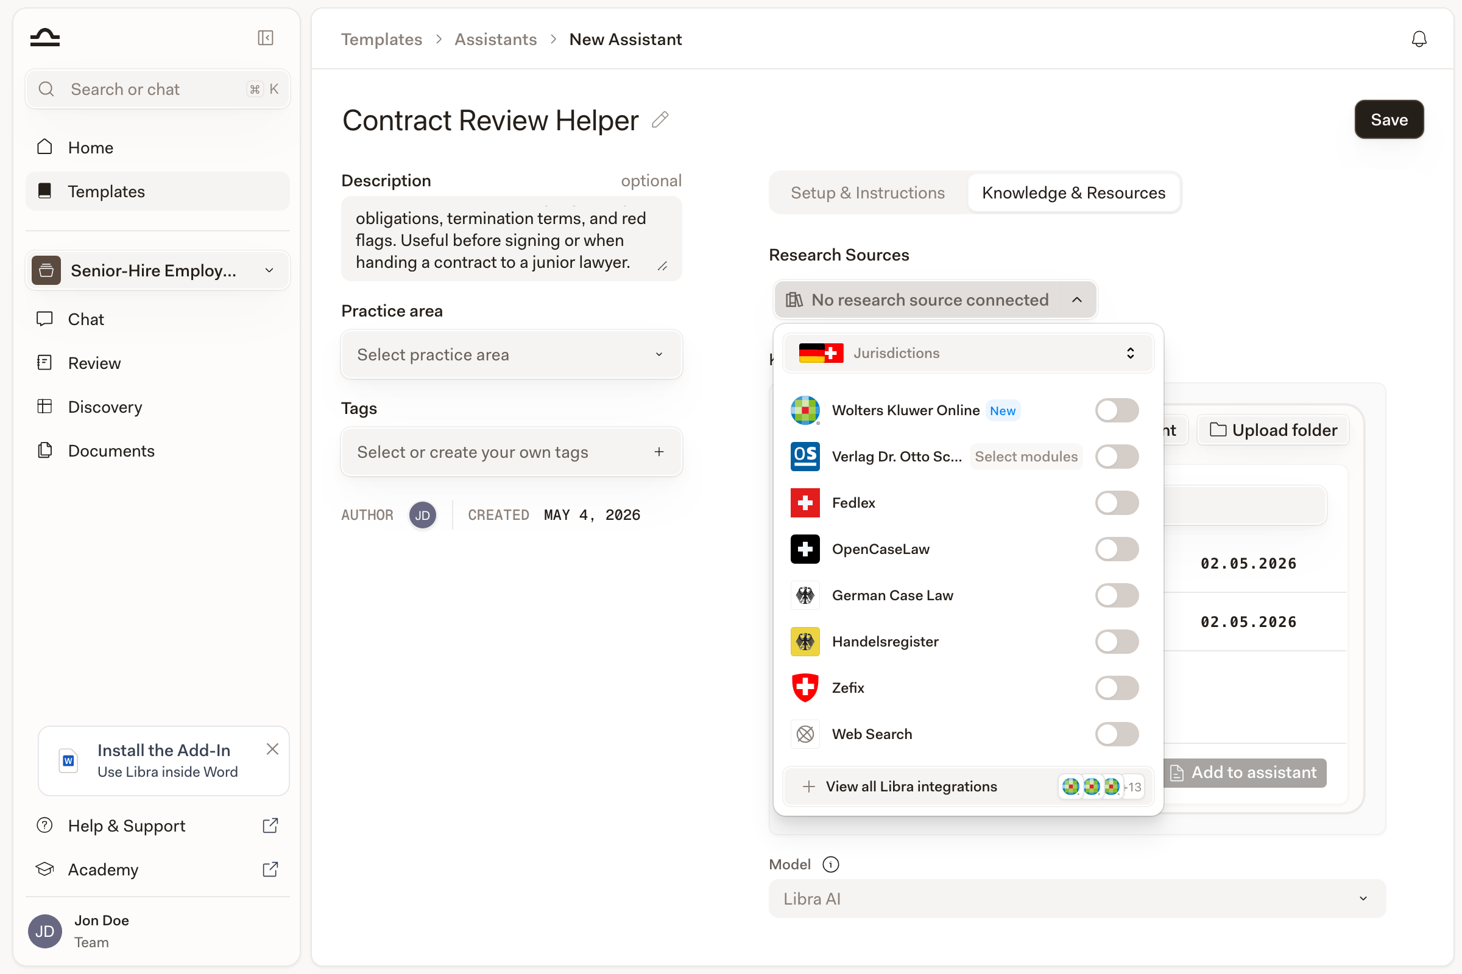The image size is (1462, 974).
Task: Click Add to assistant button
Action: [x=1245, y=773]
